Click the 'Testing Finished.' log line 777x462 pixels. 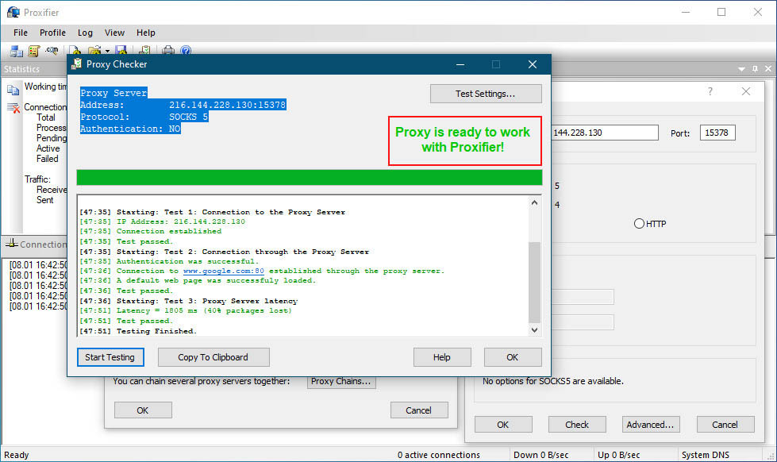138,331
